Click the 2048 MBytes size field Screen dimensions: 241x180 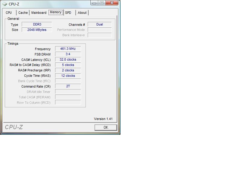point(37,30)
